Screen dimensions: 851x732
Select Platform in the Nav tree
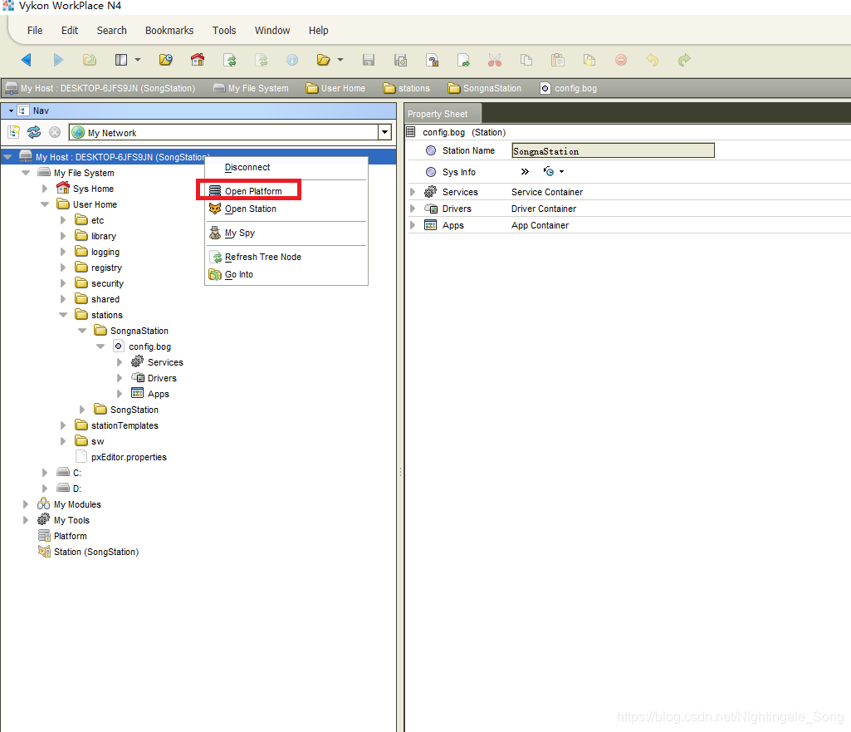coord(70,536)
